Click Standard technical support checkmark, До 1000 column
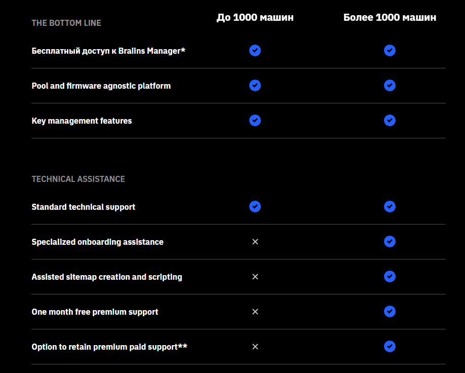This screenshot has width=465, height=373. click(255, 207)
